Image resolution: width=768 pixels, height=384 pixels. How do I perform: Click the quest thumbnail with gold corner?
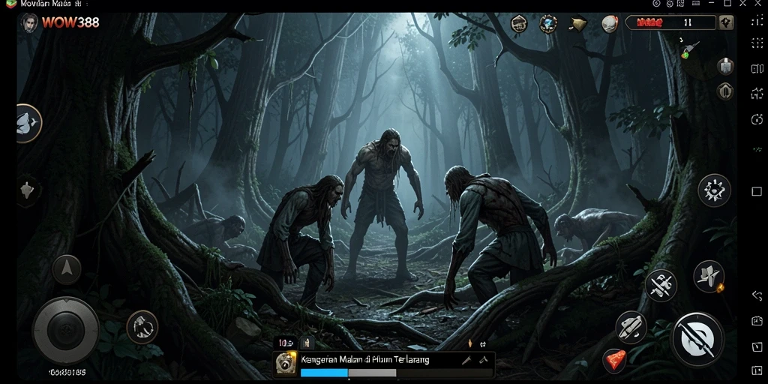286,364
